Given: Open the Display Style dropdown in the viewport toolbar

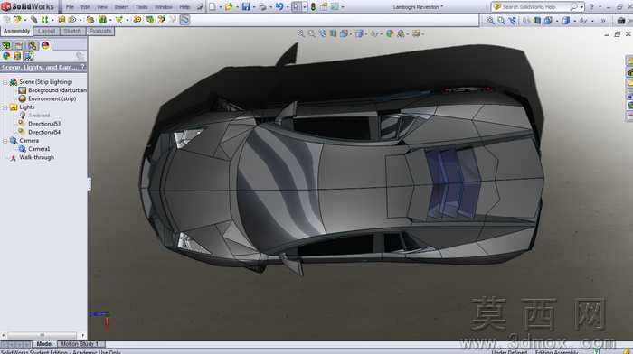Looking at the screenshot, I should (365, 34).
